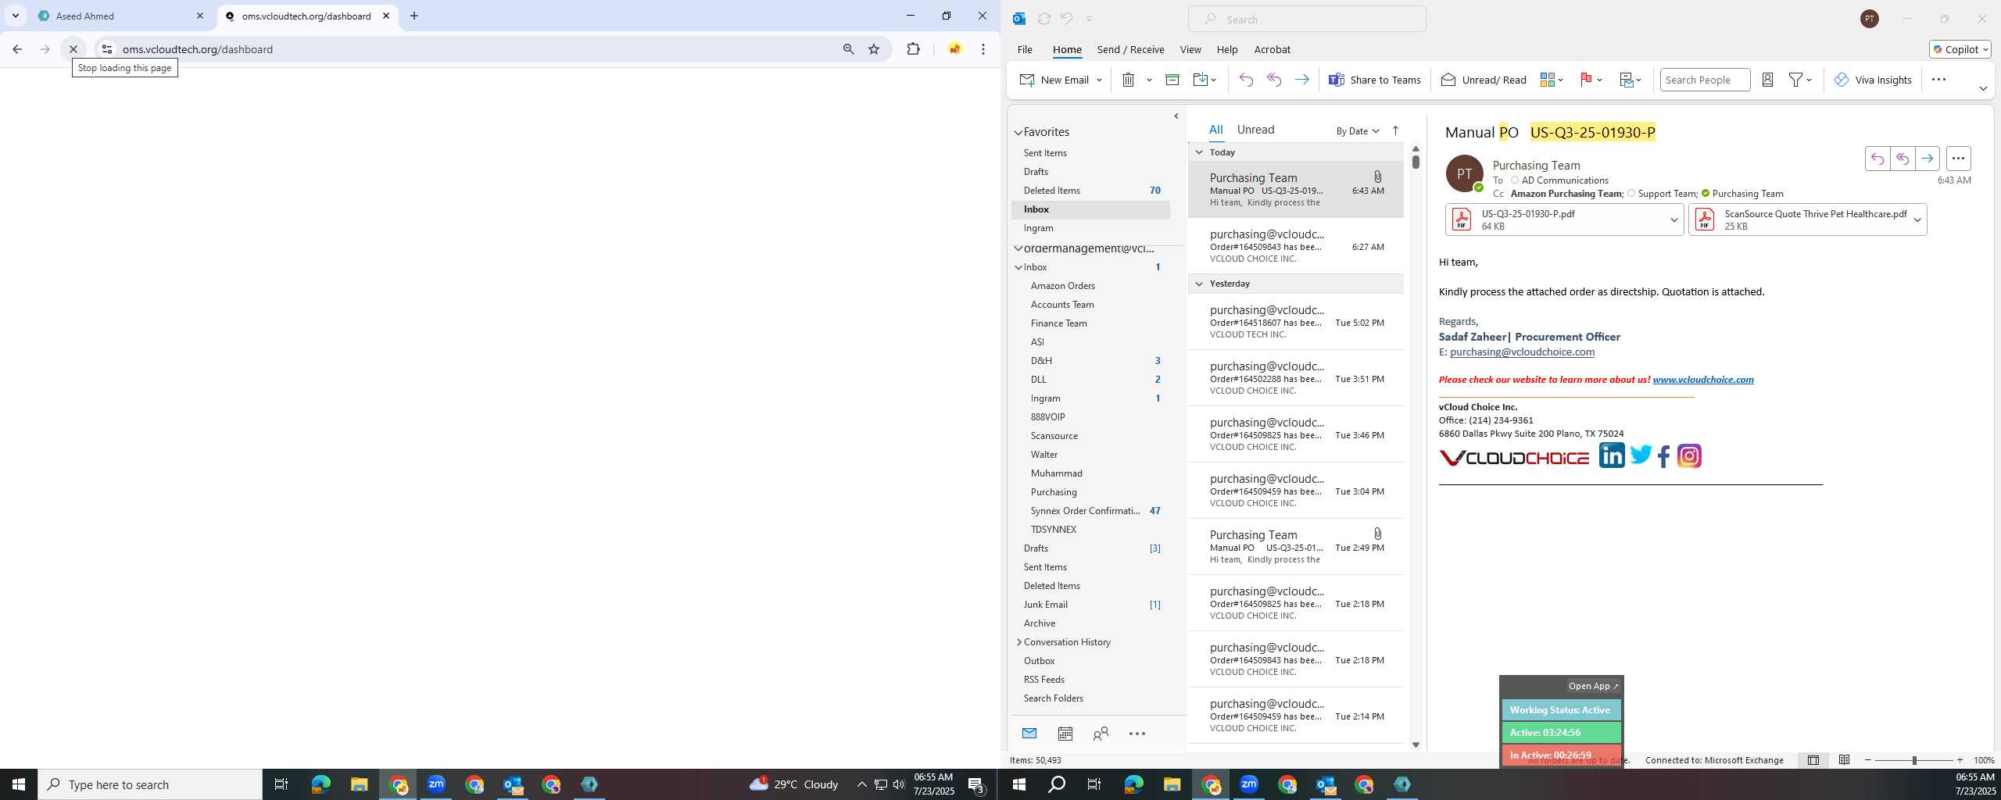Collapse the Favorites folder group
This screenshot has height=800, width=2001.
(x=1018, y=133)
